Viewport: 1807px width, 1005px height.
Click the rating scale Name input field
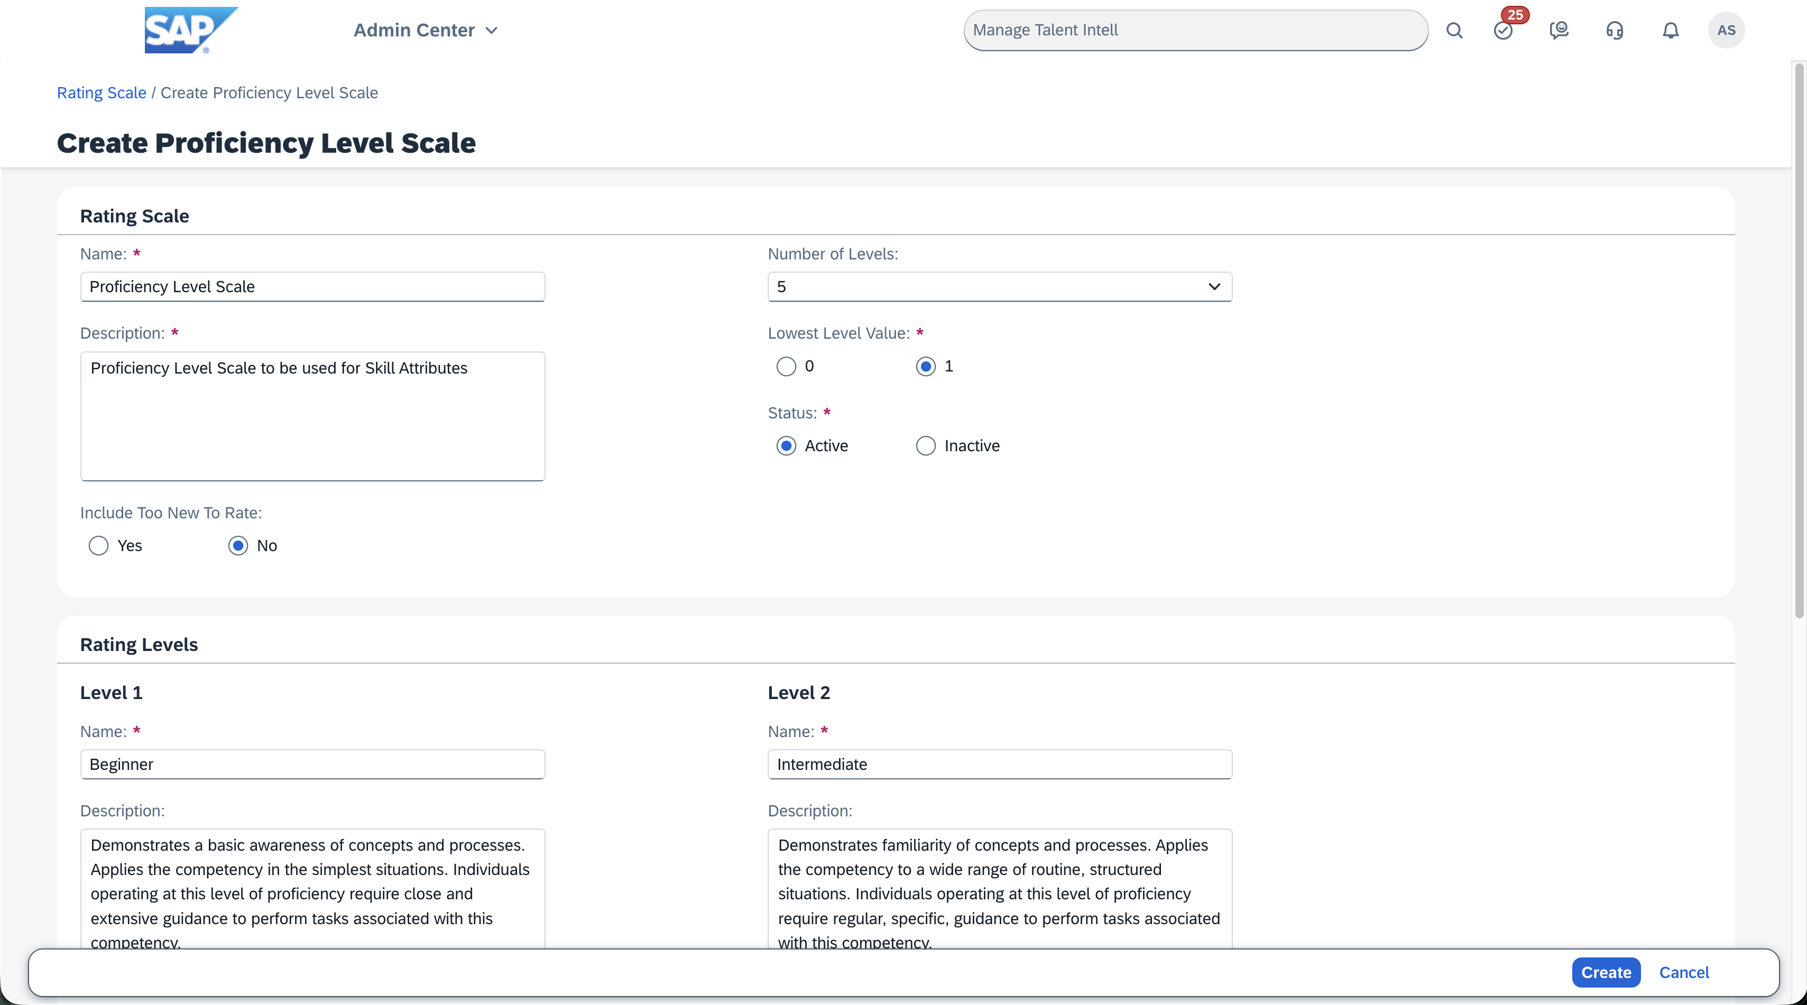click(312, 287)
